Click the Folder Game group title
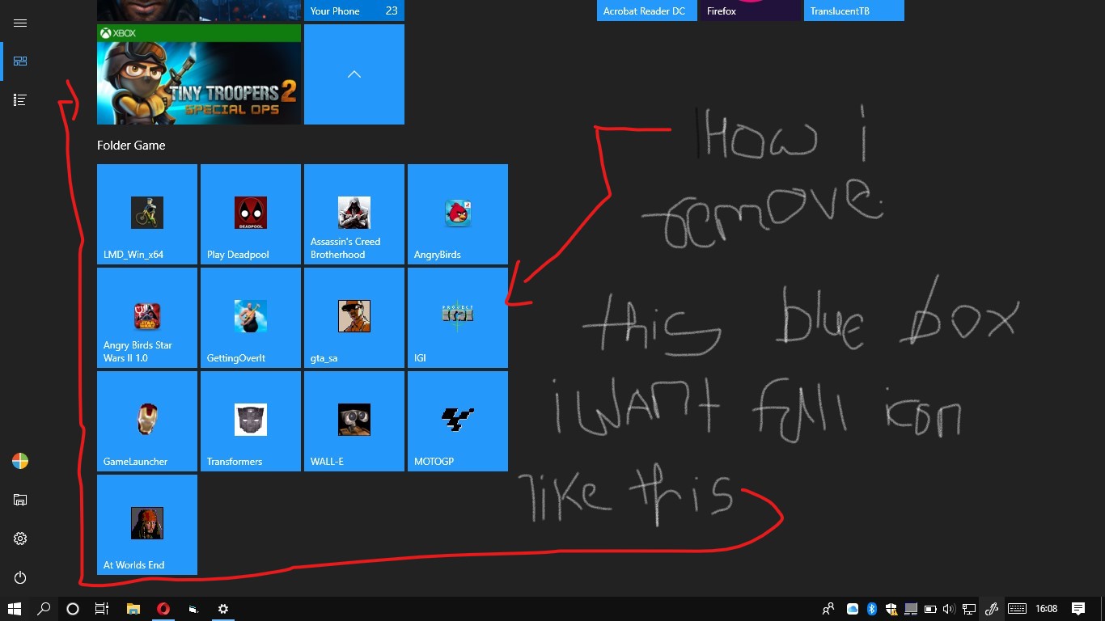1105x621 pixels. click(x=131, y=146)
